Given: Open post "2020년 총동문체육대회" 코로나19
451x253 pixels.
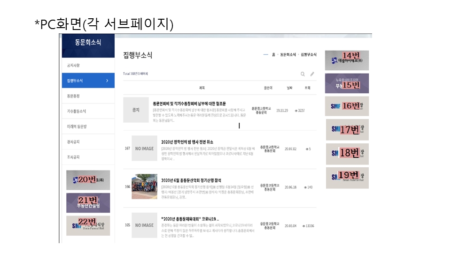Looking at the screenshot, I should click(x=190, y=219).
